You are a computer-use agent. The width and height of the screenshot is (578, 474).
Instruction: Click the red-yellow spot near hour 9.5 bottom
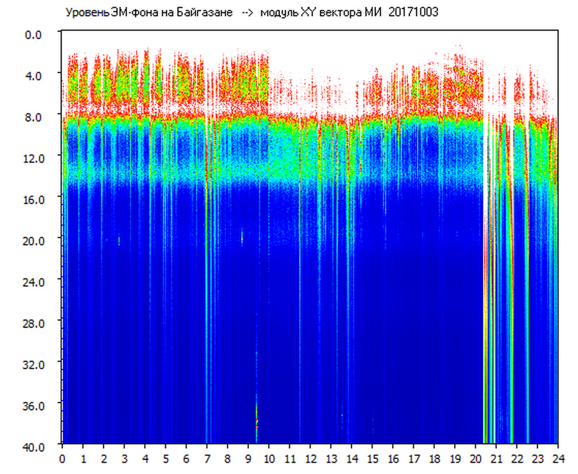(x=257, y=421)
